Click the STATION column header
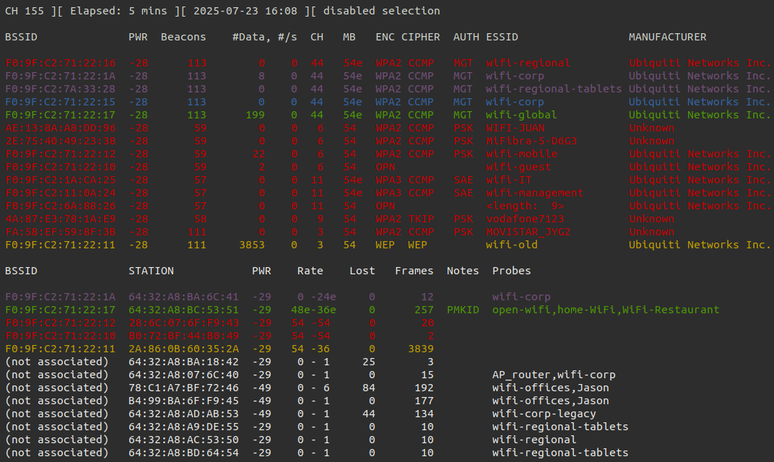Viewport: 774px width, 462px height. tap(151, 271)
